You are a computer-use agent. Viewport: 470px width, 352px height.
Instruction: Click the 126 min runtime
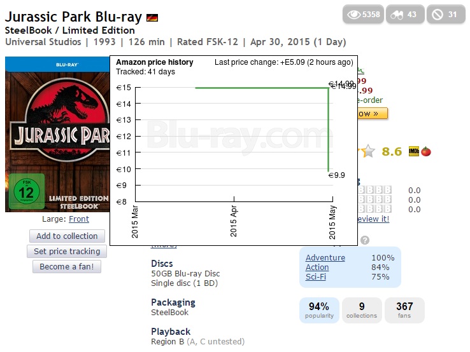tap(146, 42)
